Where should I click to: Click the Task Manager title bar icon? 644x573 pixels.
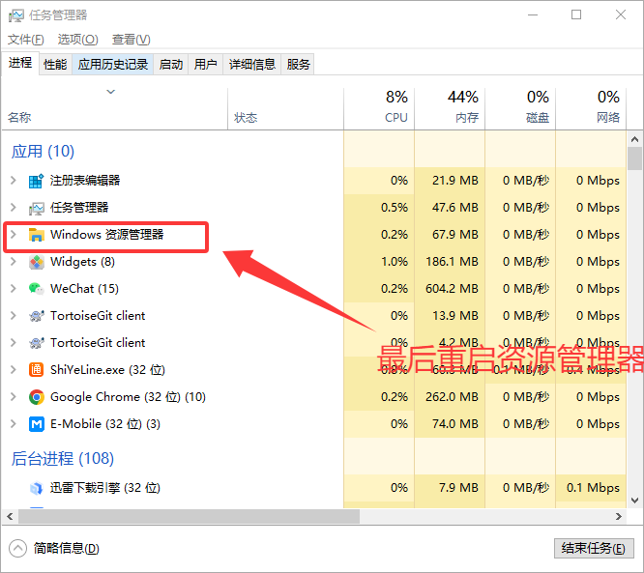point(16,15)
